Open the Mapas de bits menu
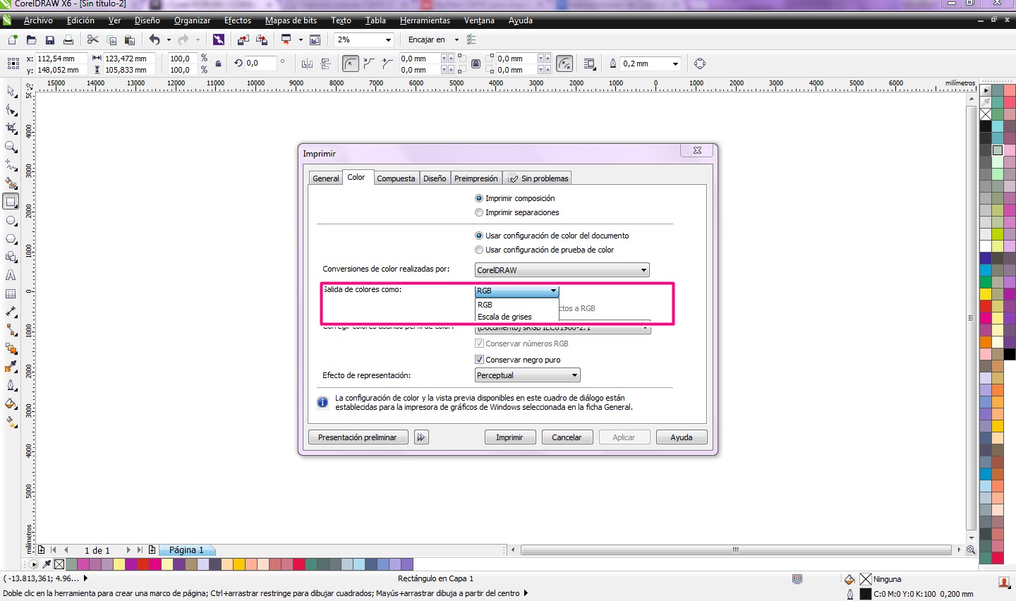The width and height of the screenshot is (1016, 601). point(291,20)
